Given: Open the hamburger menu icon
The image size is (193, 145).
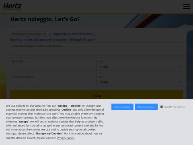Looking at the screenshot, I should click(x=186, y=6).
